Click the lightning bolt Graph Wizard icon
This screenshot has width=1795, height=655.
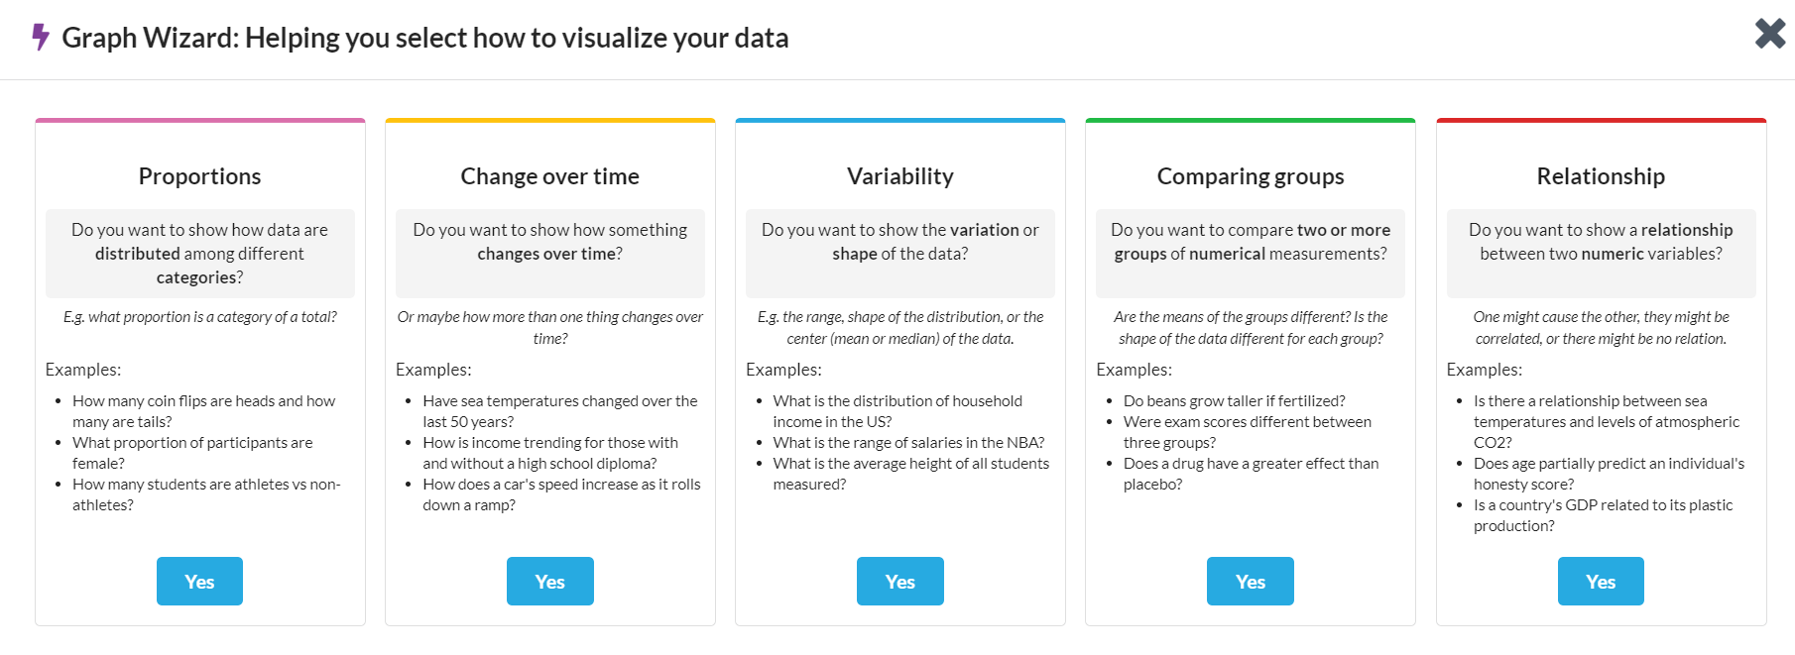point(38,36)
